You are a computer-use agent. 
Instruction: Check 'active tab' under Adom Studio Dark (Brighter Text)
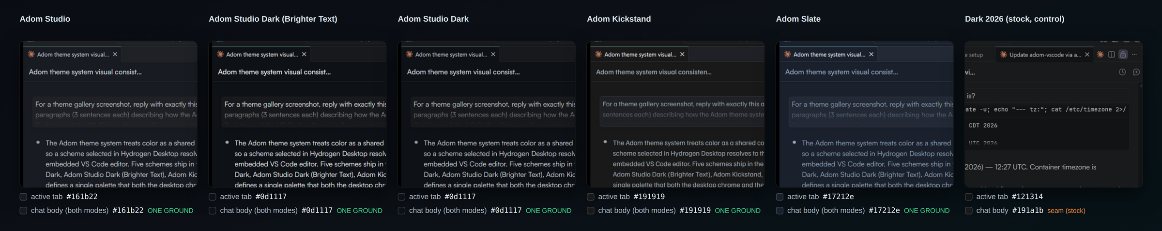click(x=212, y=197)
